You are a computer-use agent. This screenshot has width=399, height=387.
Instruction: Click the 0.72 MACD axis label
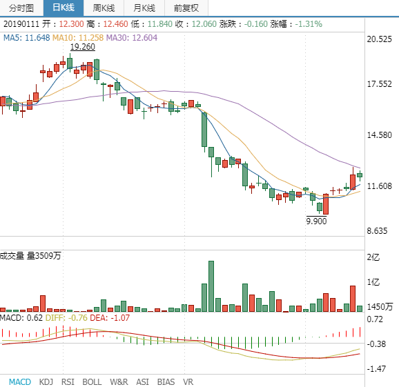[375, 319]
